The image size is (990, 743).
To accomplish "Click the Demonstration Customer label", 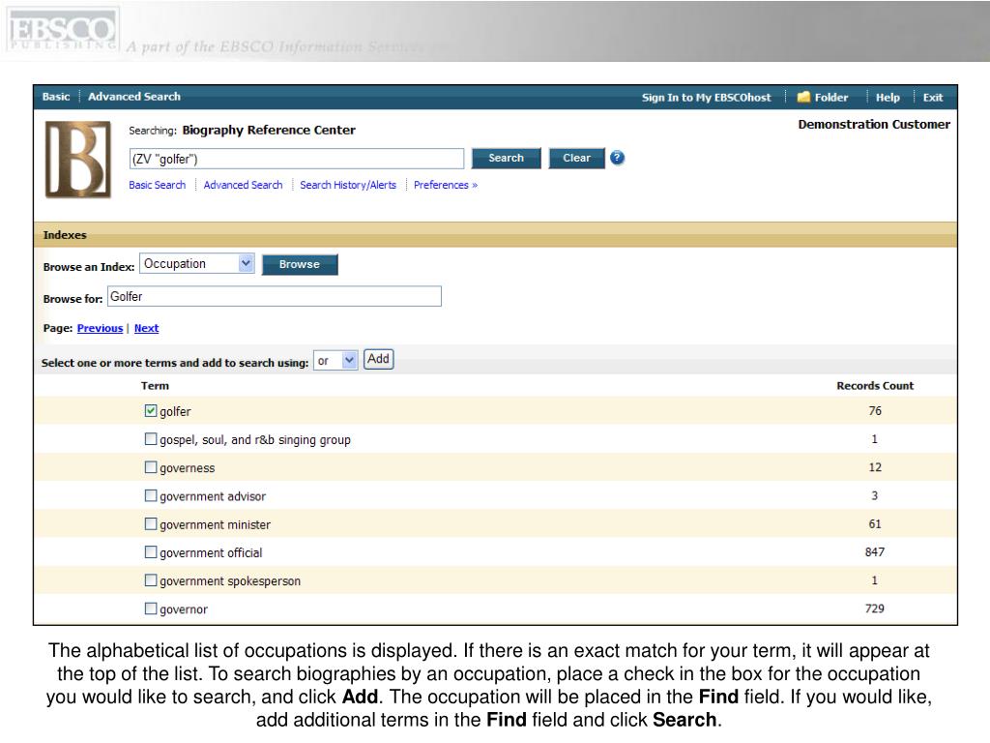I will click(874, 125).
